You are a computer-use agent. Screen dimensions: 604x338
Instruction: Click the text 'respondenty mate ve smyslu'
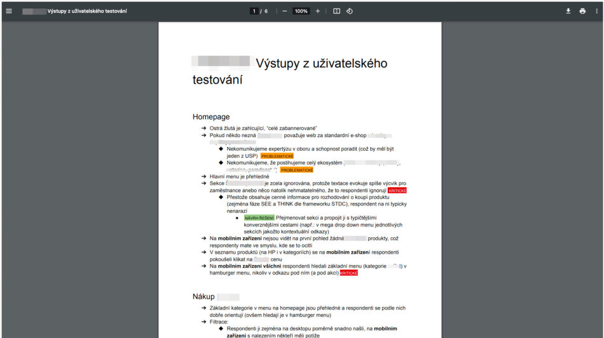tap(241, 245)
